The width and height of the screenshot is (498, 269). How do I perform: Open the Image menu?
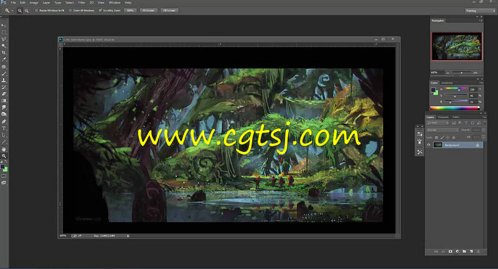tap(34, 2)
